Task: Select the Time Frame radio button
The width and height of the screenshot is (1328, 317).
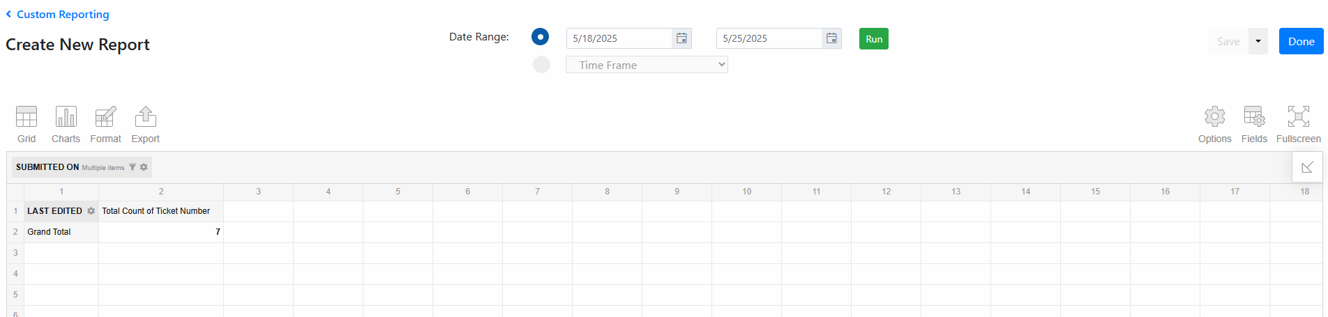Action: coord(541,65)
